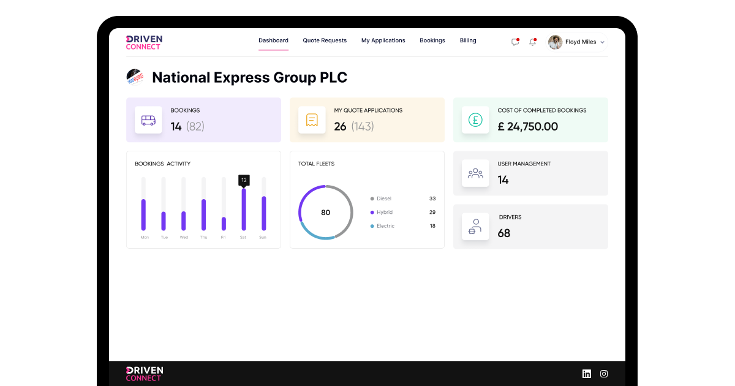Viewport: 735px width, 386px height.
Task: Open the LinkedIn icon in footer
Action: 587,374
